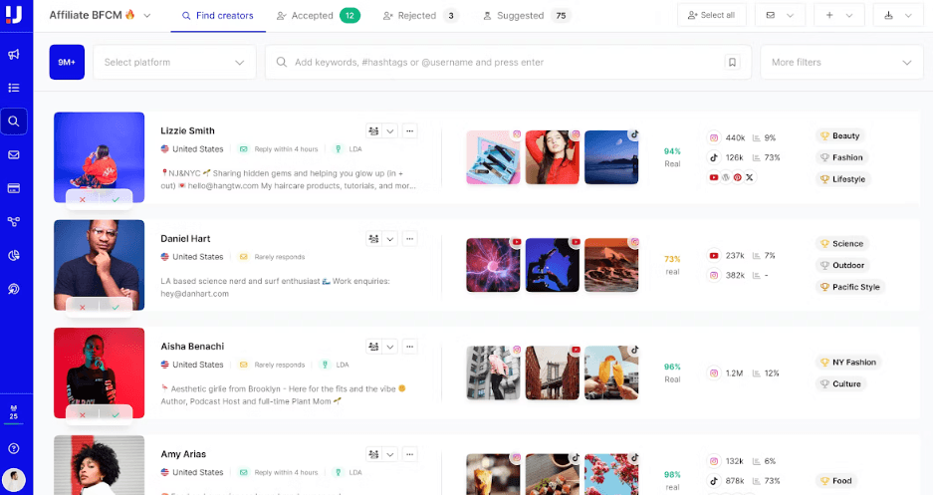933x495 pixels.
Task: Open Daniel Hart's plasma ball YouTube thumbnail
Action: (493, 265)
